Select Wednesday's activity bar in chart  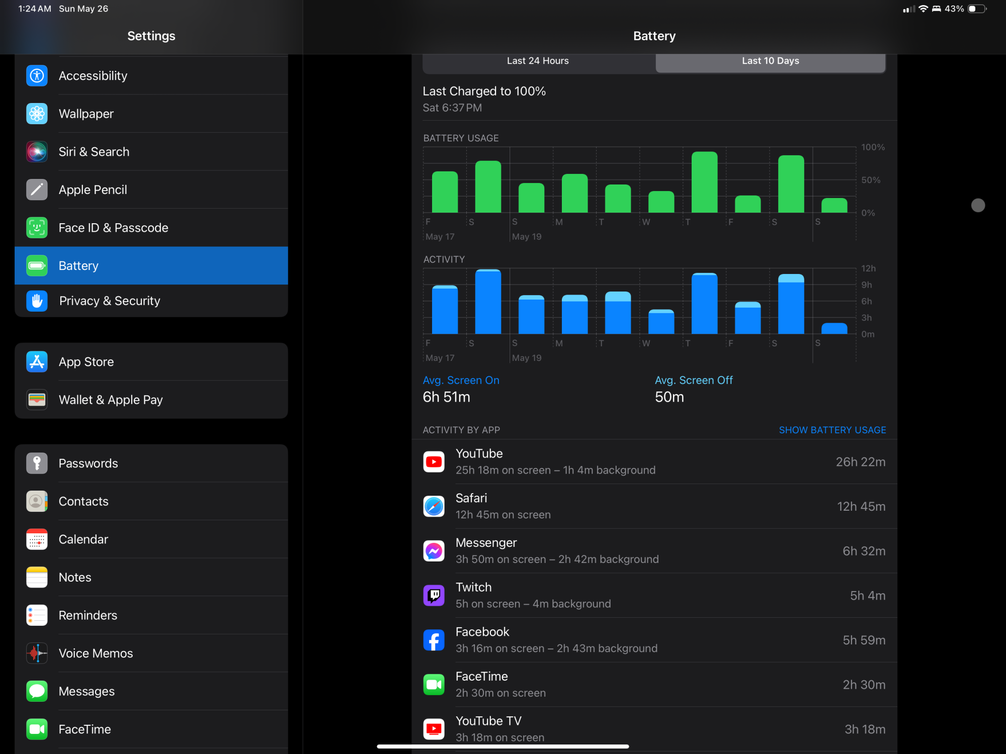[661, 322]
